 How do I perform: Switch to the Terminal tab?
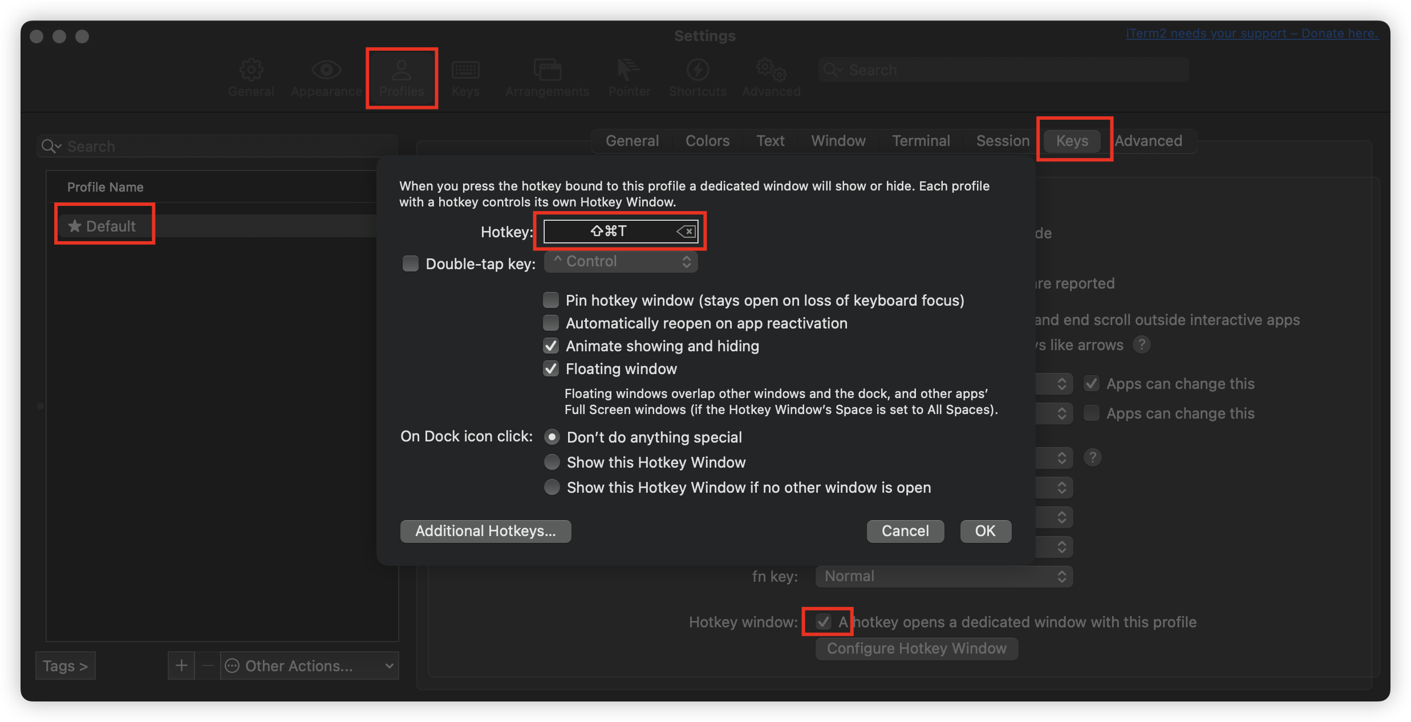pos(921,141)
